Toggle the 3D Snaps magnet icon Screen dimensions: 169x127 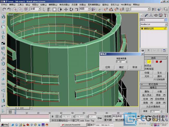(106, 9)
